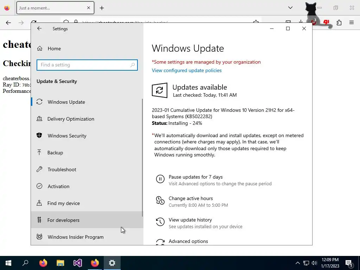Open Advanced options
Viewport: 360px width, 270px height.
(x=188, y=241)
